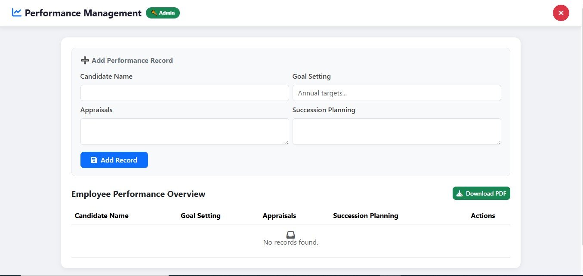
Task: Click the Succession Planning form label
Action: click(324, 110)
